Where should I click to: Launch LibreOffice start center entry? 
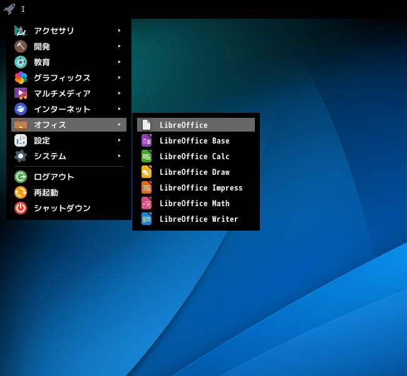196,125
